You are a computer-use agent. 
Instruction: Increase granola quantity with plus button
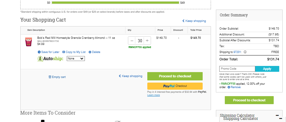147,41
